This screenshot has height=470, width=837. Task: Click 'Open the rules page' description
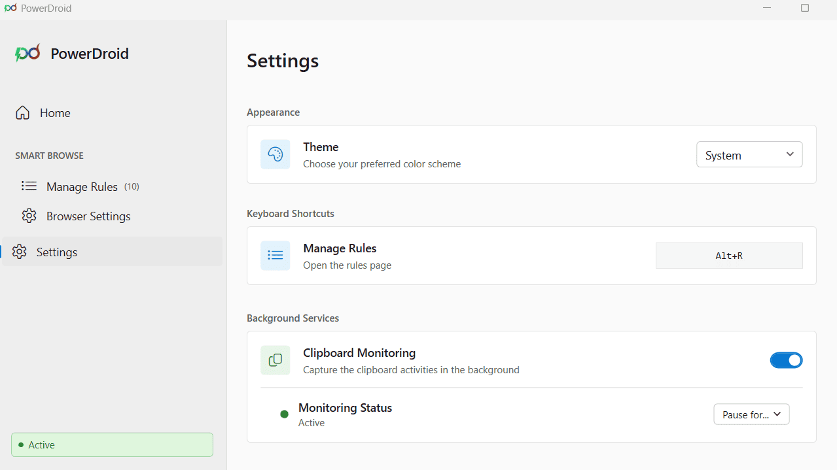pyautogui.click(x=347, y=265)
